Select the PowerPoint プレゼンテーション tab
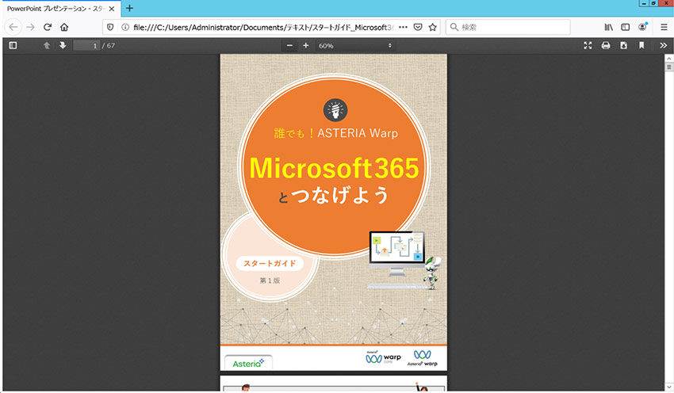Screen dimensions: 674x393 tap(62, 9)
